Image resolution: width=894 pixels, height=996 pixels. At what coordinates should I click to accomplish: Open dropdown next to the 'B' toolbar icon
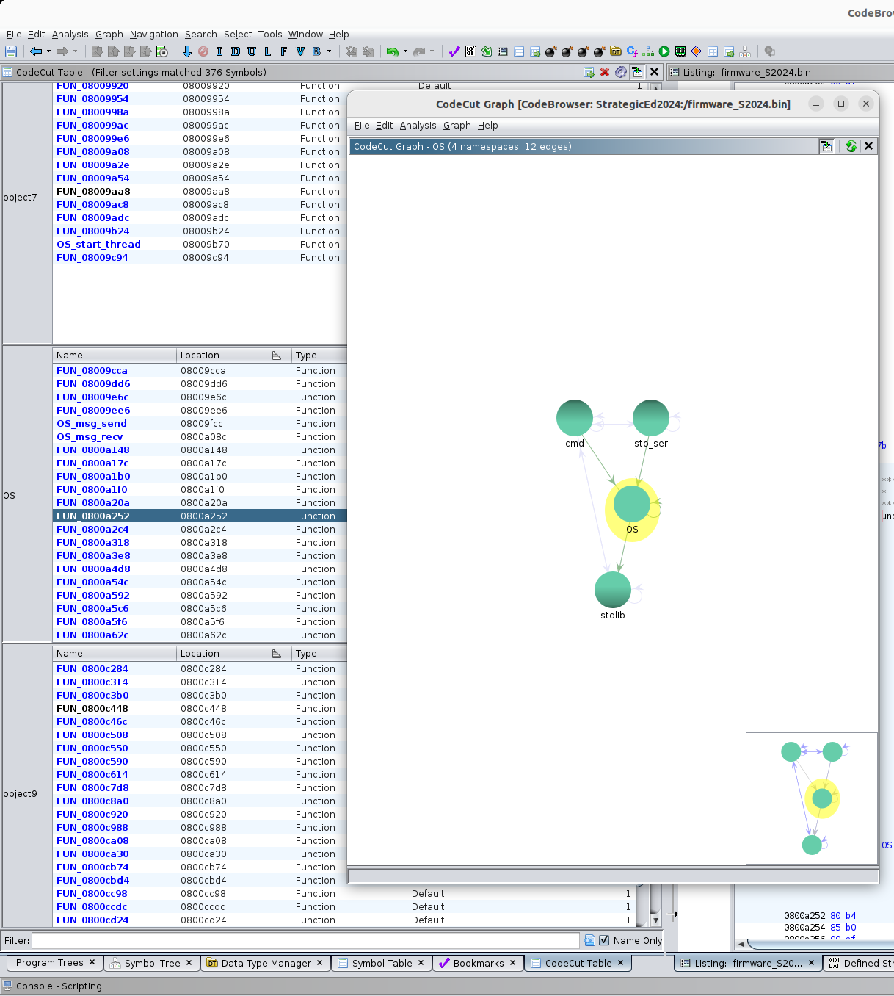[329, 51]
